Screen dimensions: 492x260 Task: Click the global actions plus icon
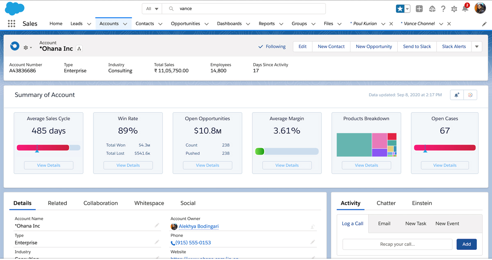click(419, 9)
